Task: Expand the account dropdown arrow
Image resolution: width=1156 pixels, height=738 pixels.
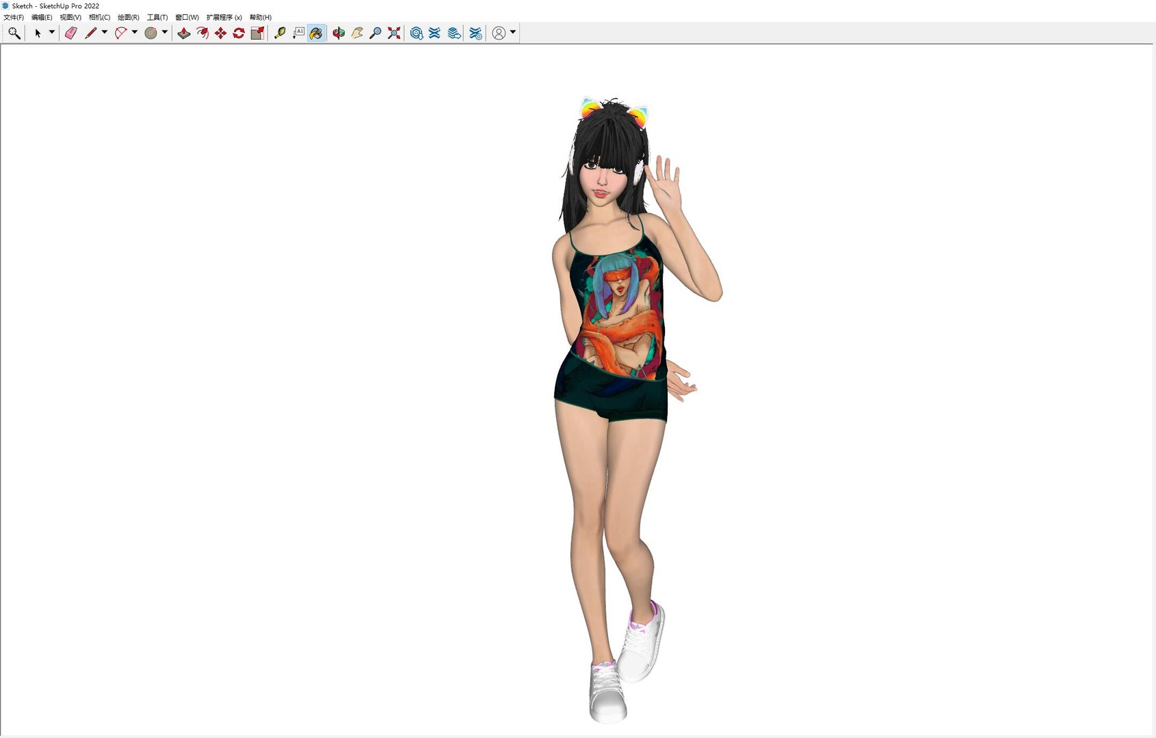Action: (512, 32)
